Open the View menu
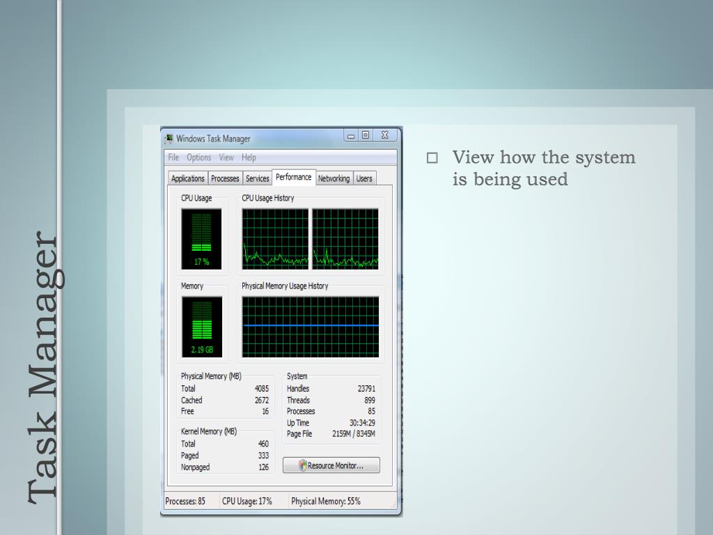 (226, 157)
